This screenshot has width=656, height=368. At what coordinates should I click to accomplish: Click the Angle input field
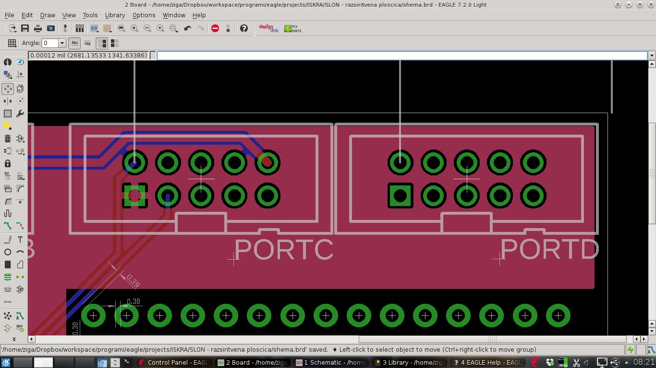tap(50, 43)
